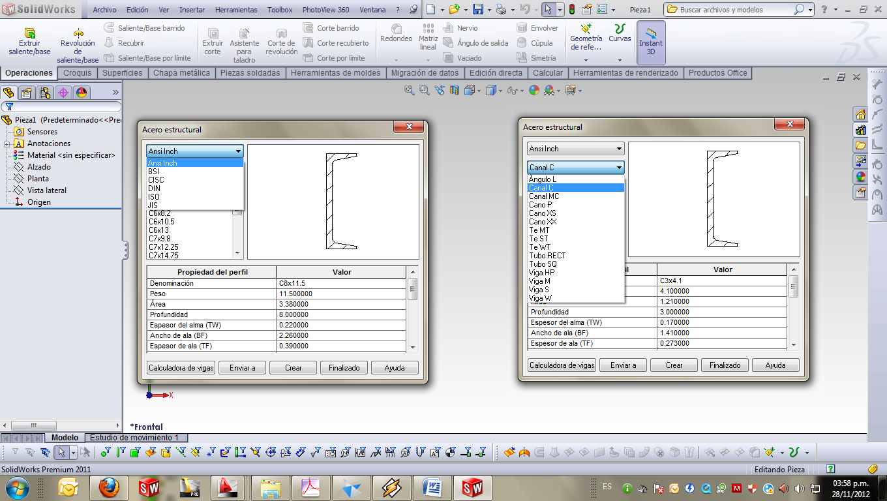Open Microsoft Word from the taskbar

tap(432, 487)
